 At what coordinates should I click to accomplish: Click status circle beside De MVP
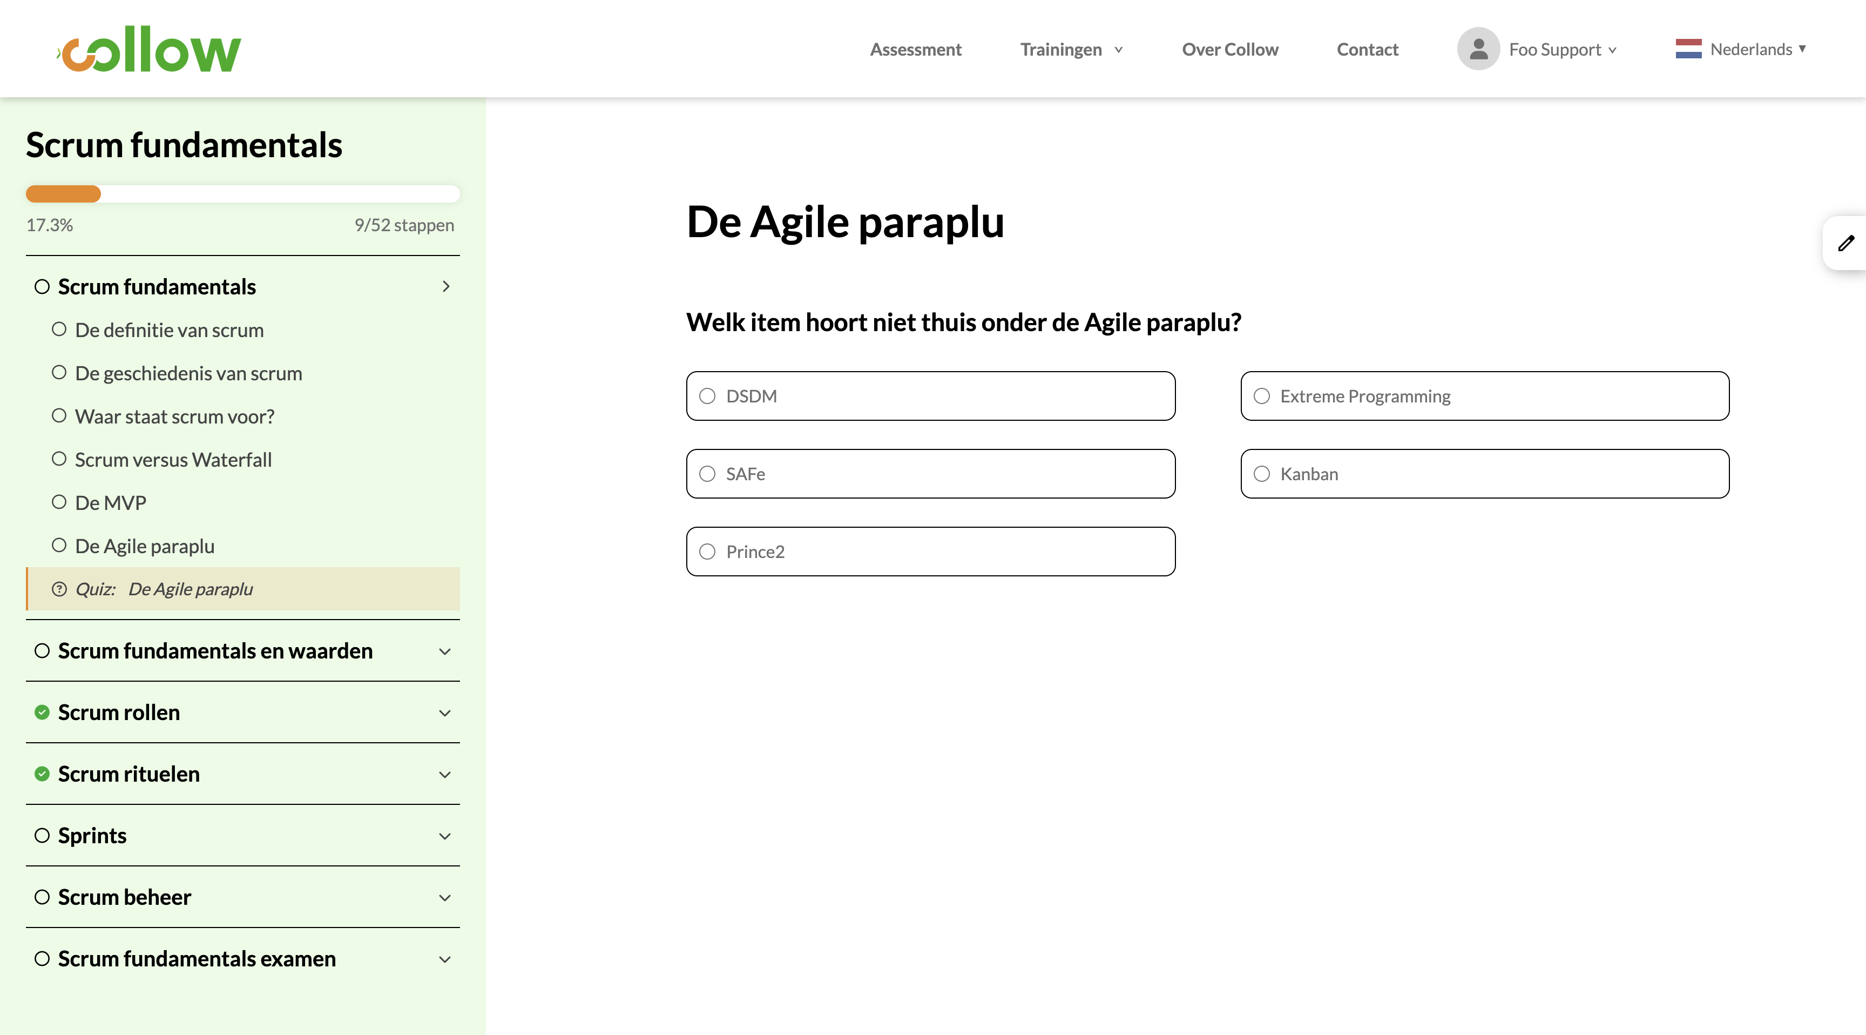point(59,502)
